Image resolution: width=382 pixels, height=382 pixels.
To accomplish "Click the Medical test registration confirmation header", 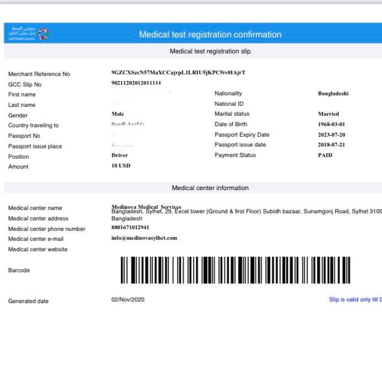I will click(x=210, y=34).
